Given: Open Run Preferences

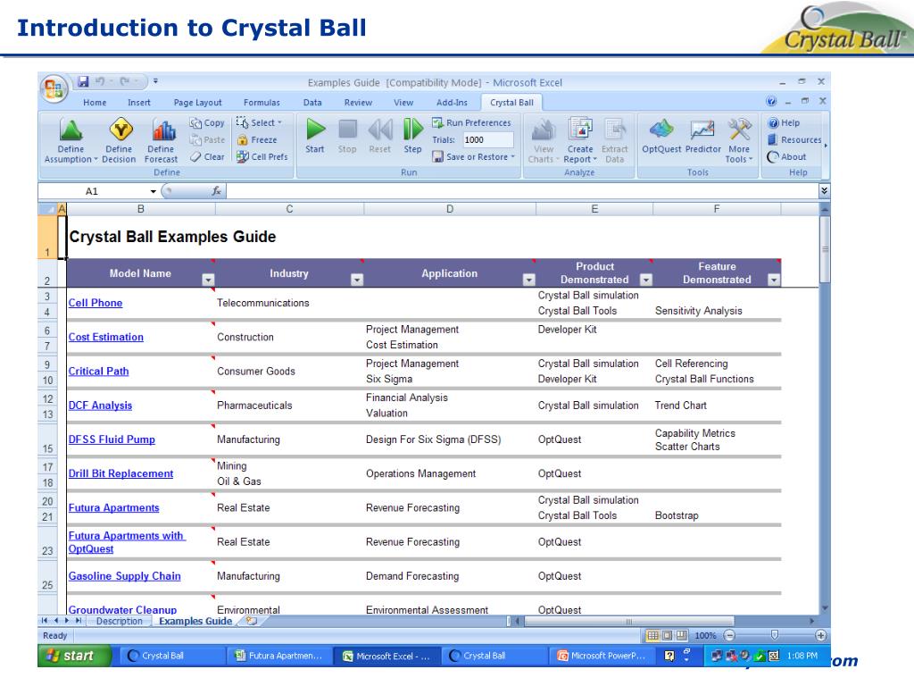Looking at the screenshot, I should click(x=471, y=123).
